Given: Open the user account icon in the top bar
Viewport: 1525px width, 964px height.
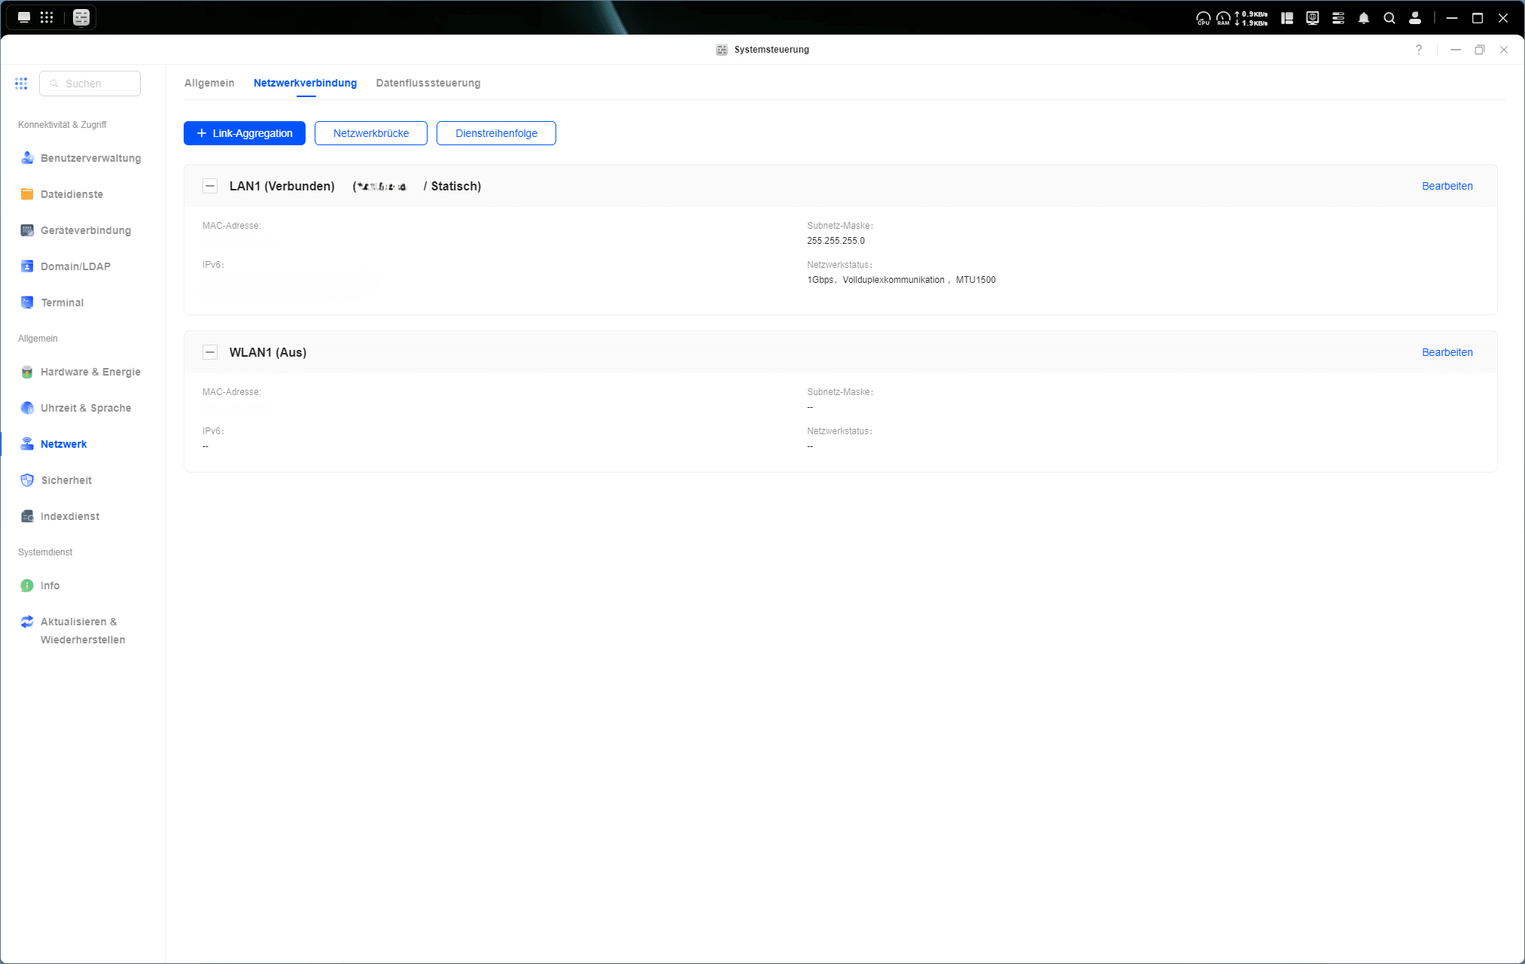Looking at the screenshot, I should point(1415,18).
